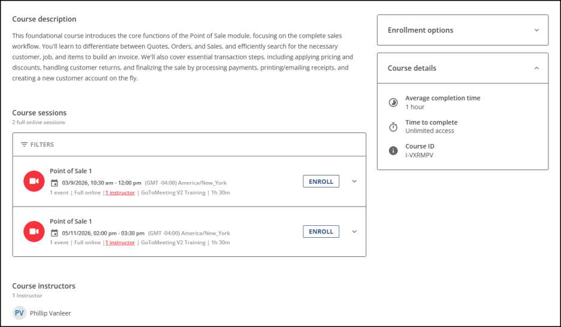The height and width of the screenshot is (327, 561).
Task: Enroll in the 05/11/2026 Point of Sale session
Action: click(321, 231)
